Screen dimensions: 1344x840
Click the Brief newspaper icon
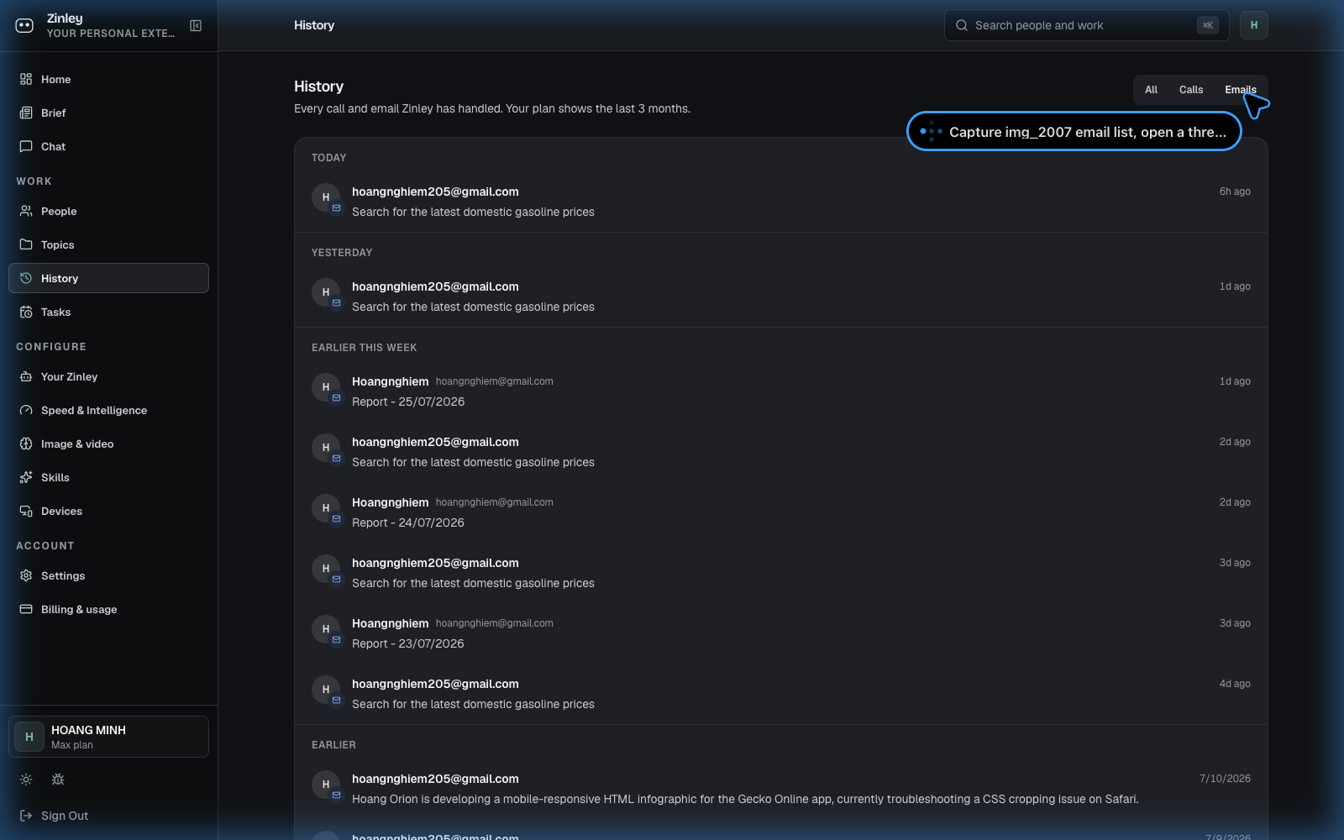tap(26, 113)
